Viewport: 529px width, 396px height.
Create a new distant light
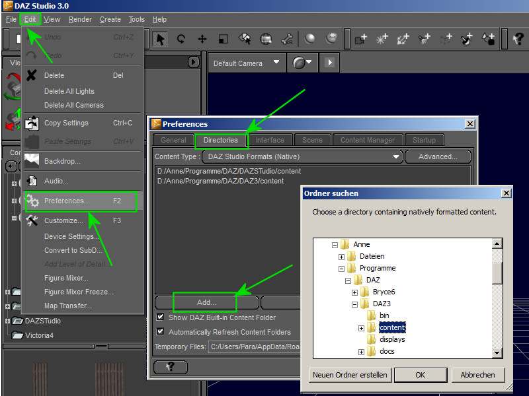click(403, 39)
